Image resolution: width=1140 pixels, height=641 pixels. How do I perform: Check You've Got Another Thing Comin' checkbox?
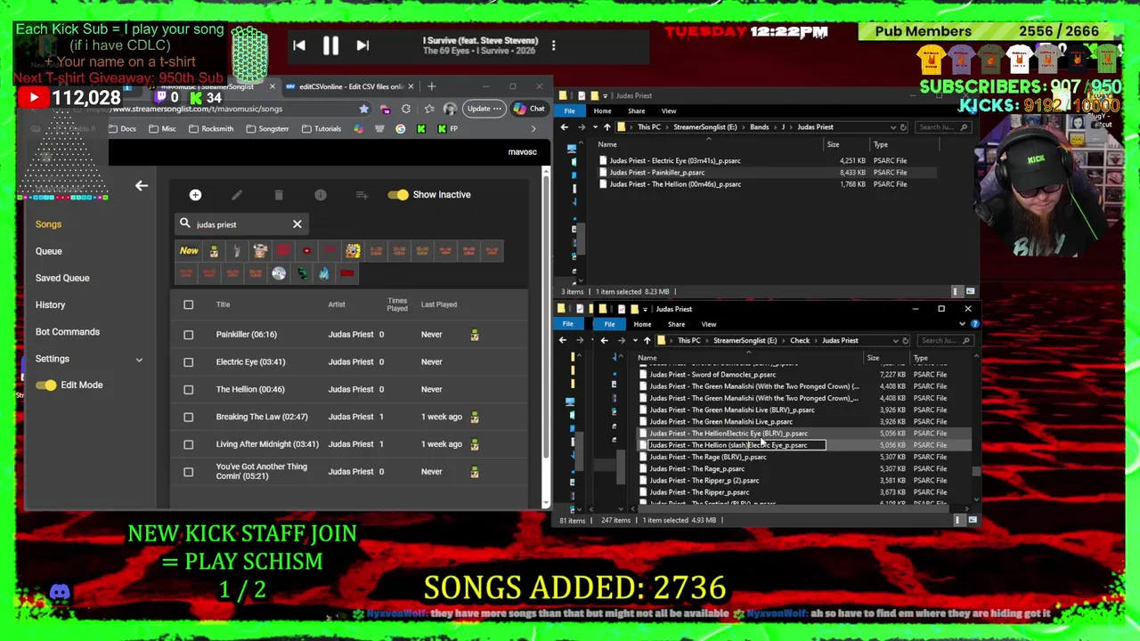pyautogui.click(x=188, y=472)
